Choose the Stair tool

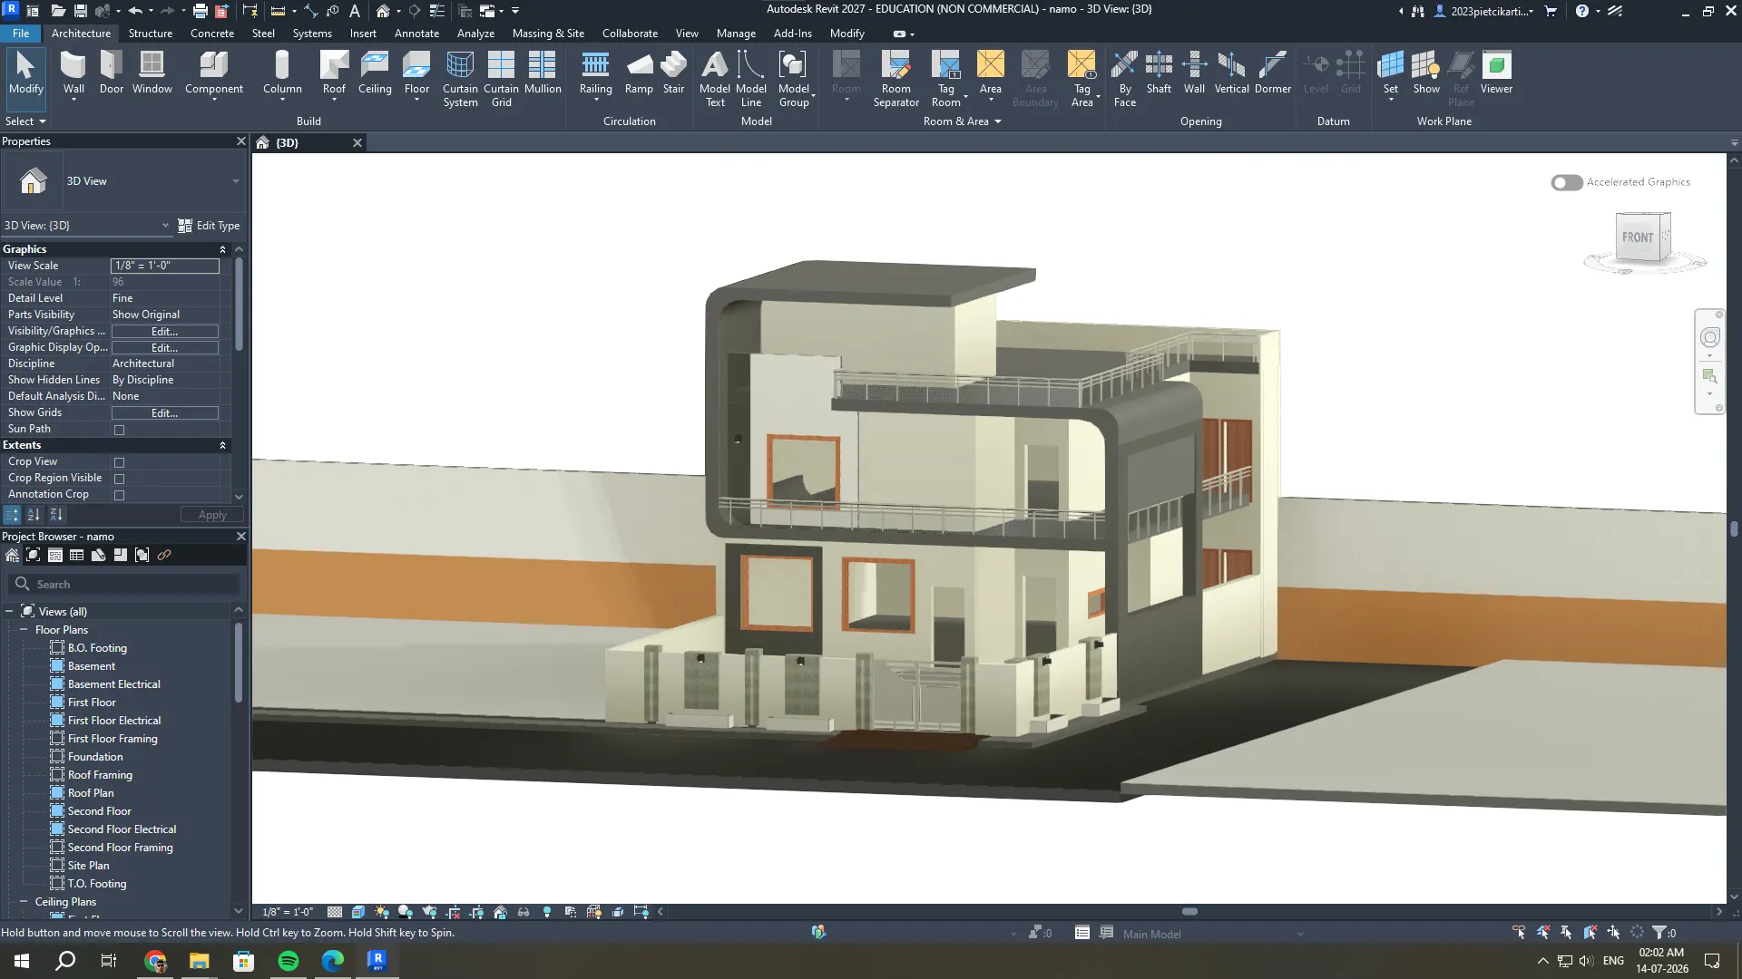tap(673, 73)
